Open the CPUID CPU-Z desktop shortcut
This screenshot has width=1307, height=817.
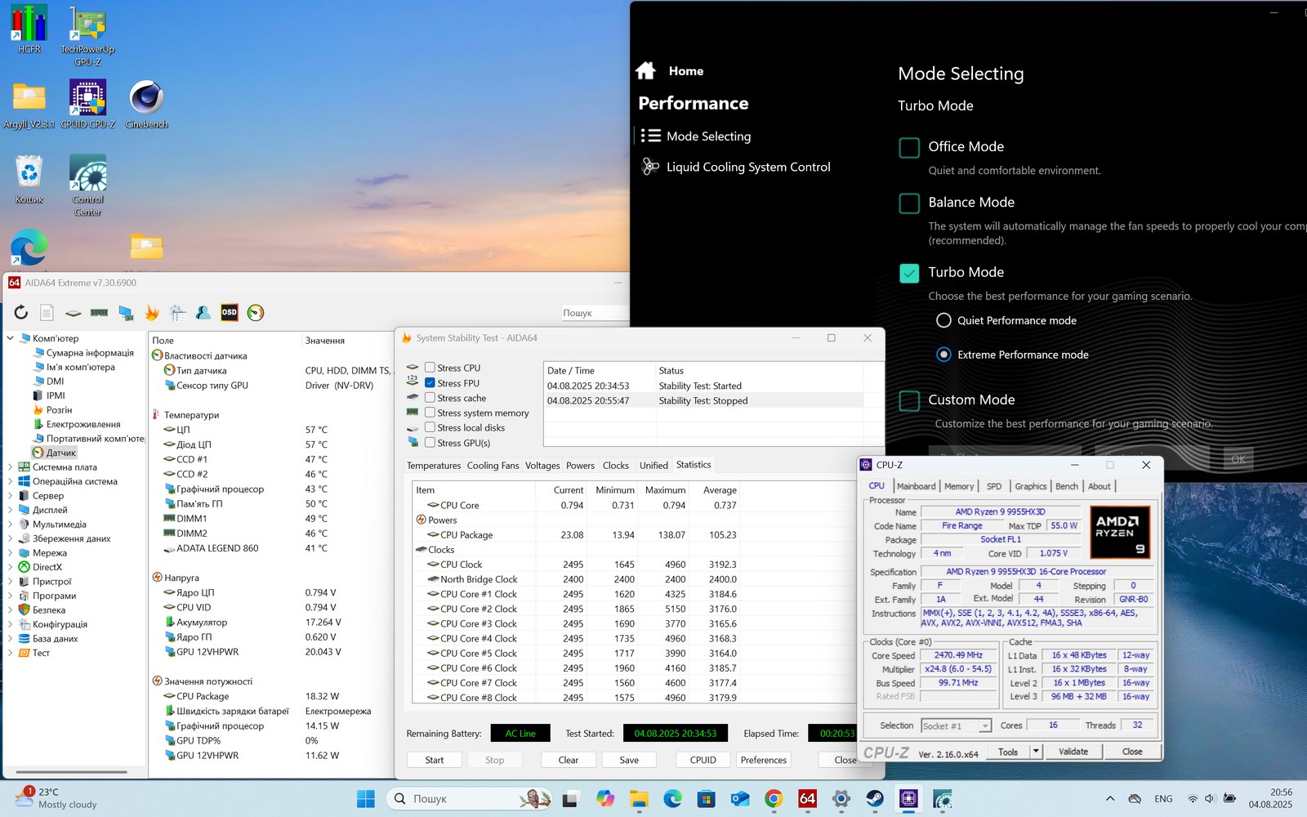pos(87,105)
